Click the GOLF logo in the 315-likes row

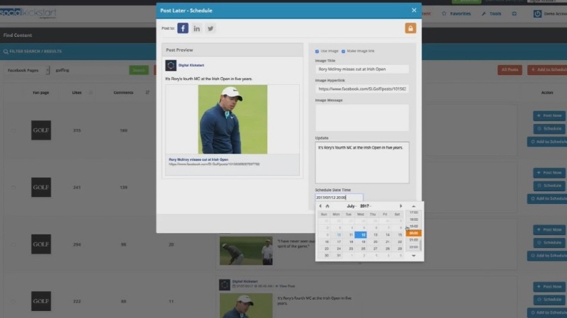[x=41, y=130]
